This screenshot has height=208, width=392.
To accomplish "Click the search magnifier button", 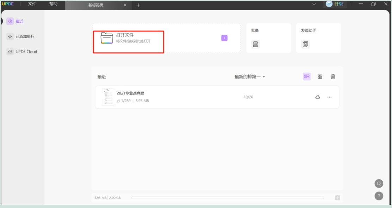I will [379, 184].
